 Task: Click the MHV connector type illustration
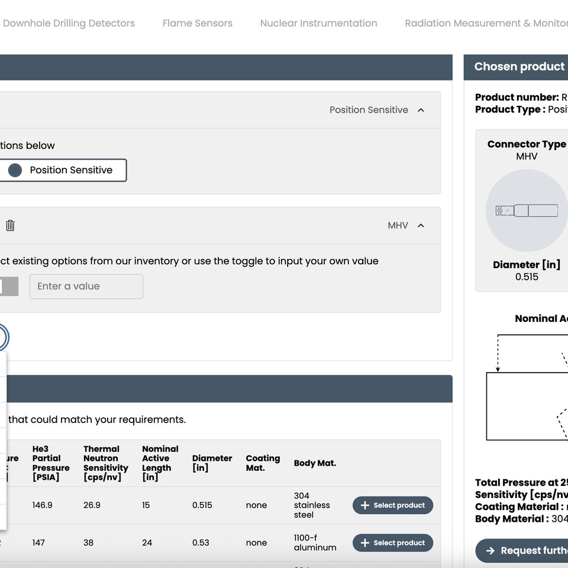[x=526, y=211]
